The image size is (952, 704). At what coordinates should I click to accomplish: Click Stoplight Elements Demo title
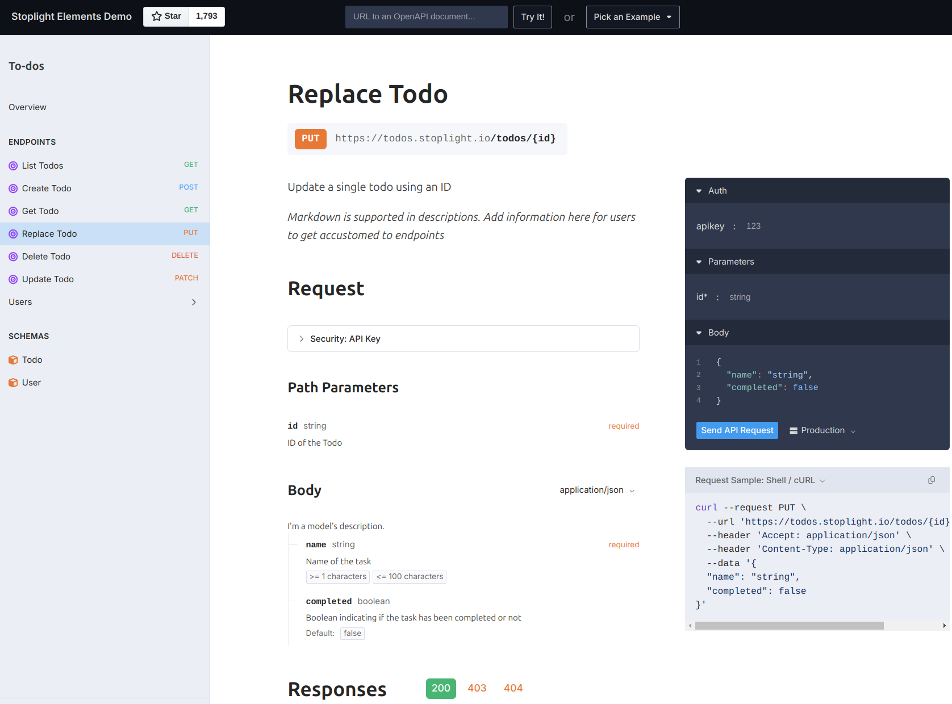coord(72,16)
